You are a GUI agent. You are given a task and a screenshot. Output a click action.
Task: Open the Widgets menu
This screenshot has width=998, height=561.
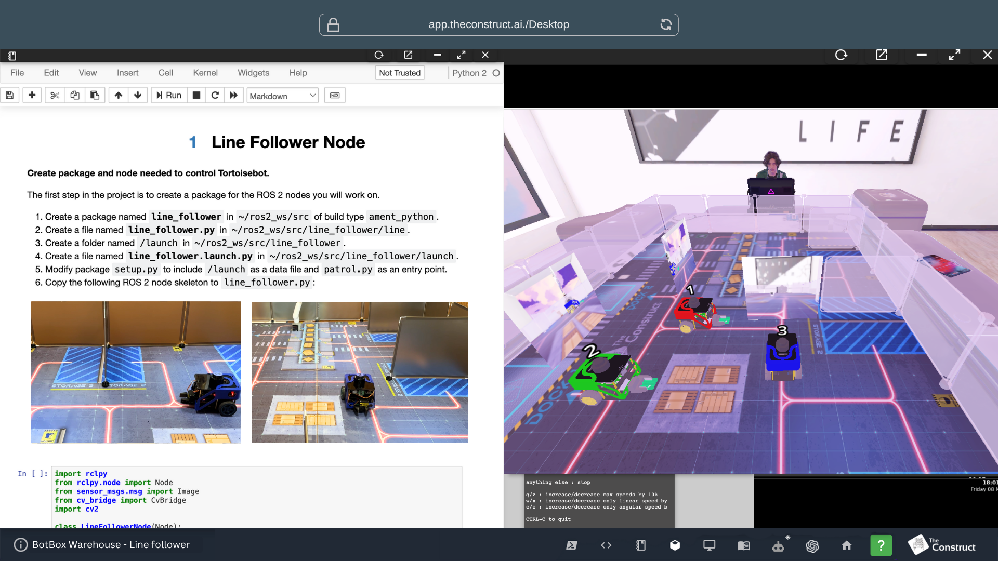coord(254,73)
